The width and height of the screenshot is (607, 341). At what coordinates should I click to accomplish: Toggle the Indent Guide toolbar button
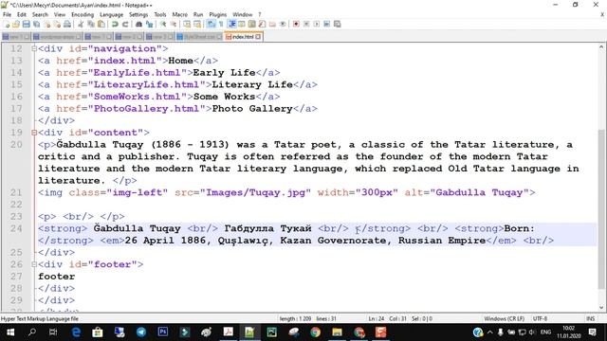tap(232, 24)
